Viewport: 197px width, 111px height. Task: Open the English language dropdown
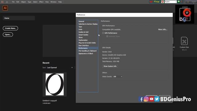point(171,2)
